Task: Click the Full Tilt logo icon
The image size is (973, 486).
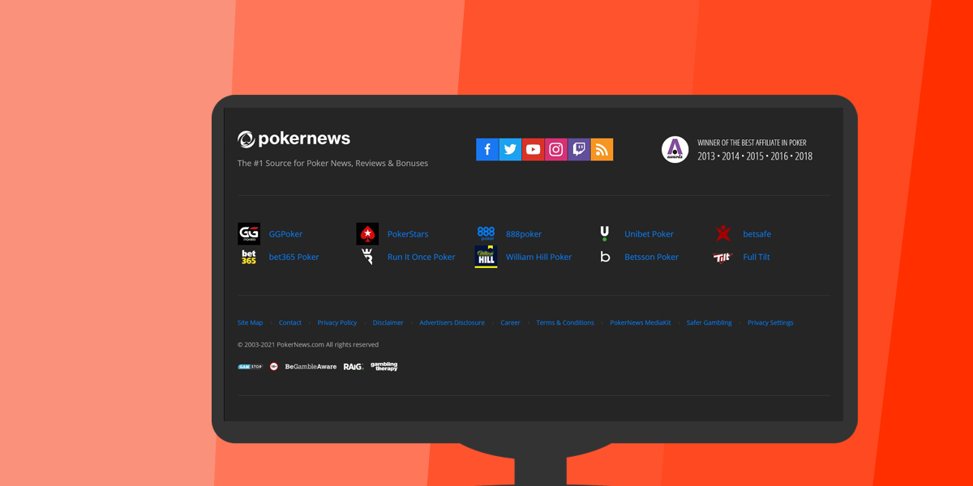Action: (722, 257)
